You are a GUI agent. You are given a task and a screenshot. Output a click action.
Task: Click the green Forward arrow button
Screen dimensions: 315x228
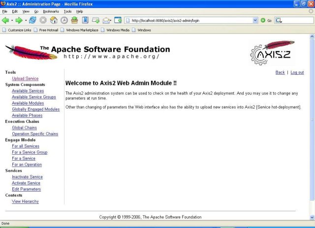[19, 20]
